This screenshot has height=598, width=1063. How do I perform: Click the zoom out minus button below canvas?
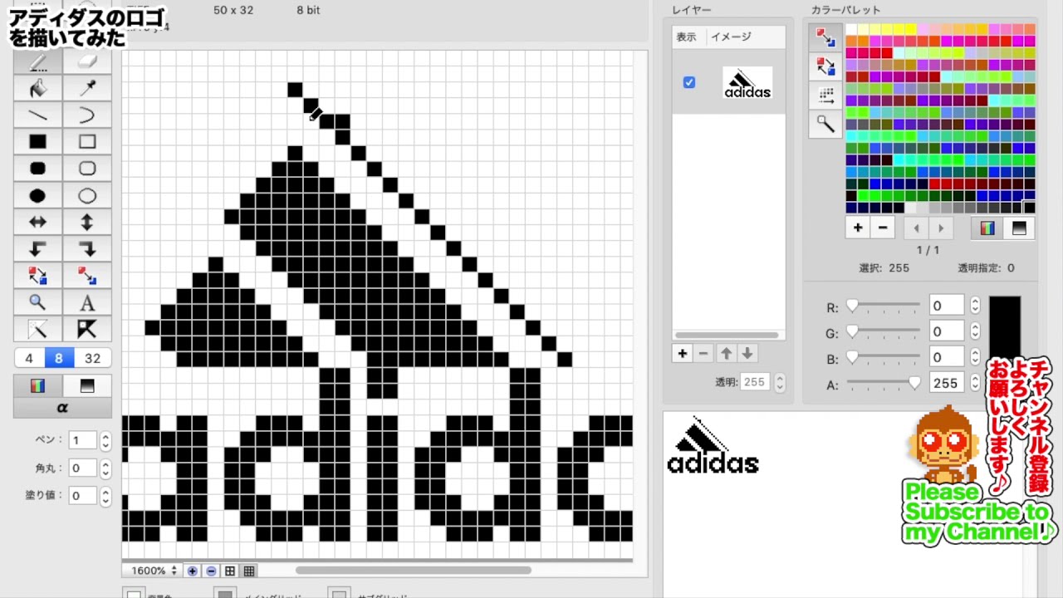click(211, 571)
